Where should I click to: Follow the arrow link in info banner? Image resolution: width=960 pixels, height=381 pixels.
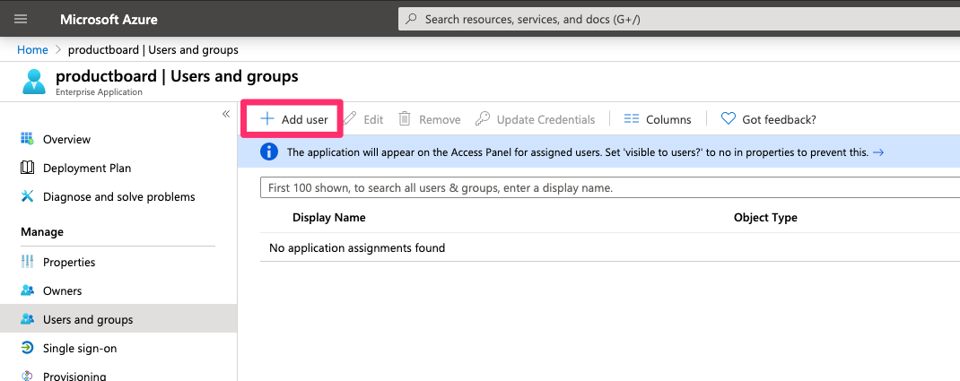point(878,152)
